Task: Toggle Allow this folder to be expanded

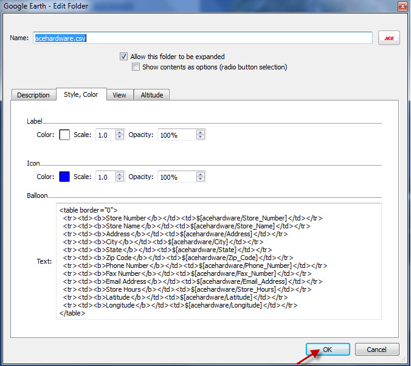Action: pos(123,57)
